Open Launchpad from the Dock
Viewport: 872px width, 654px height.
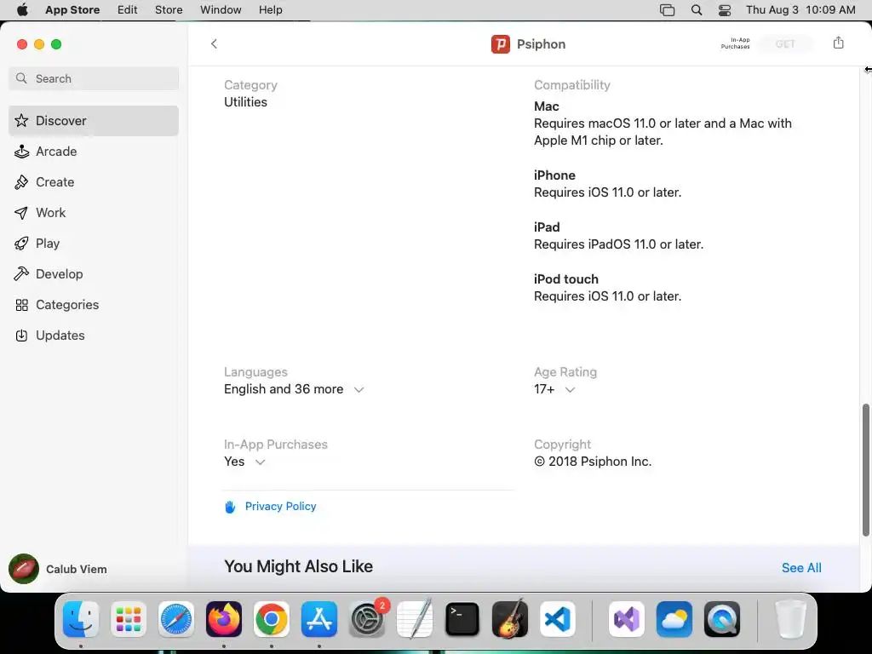point(129,619)
